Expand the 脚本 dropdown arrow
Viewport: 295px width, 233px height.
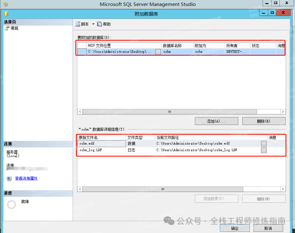coord(93,24)
